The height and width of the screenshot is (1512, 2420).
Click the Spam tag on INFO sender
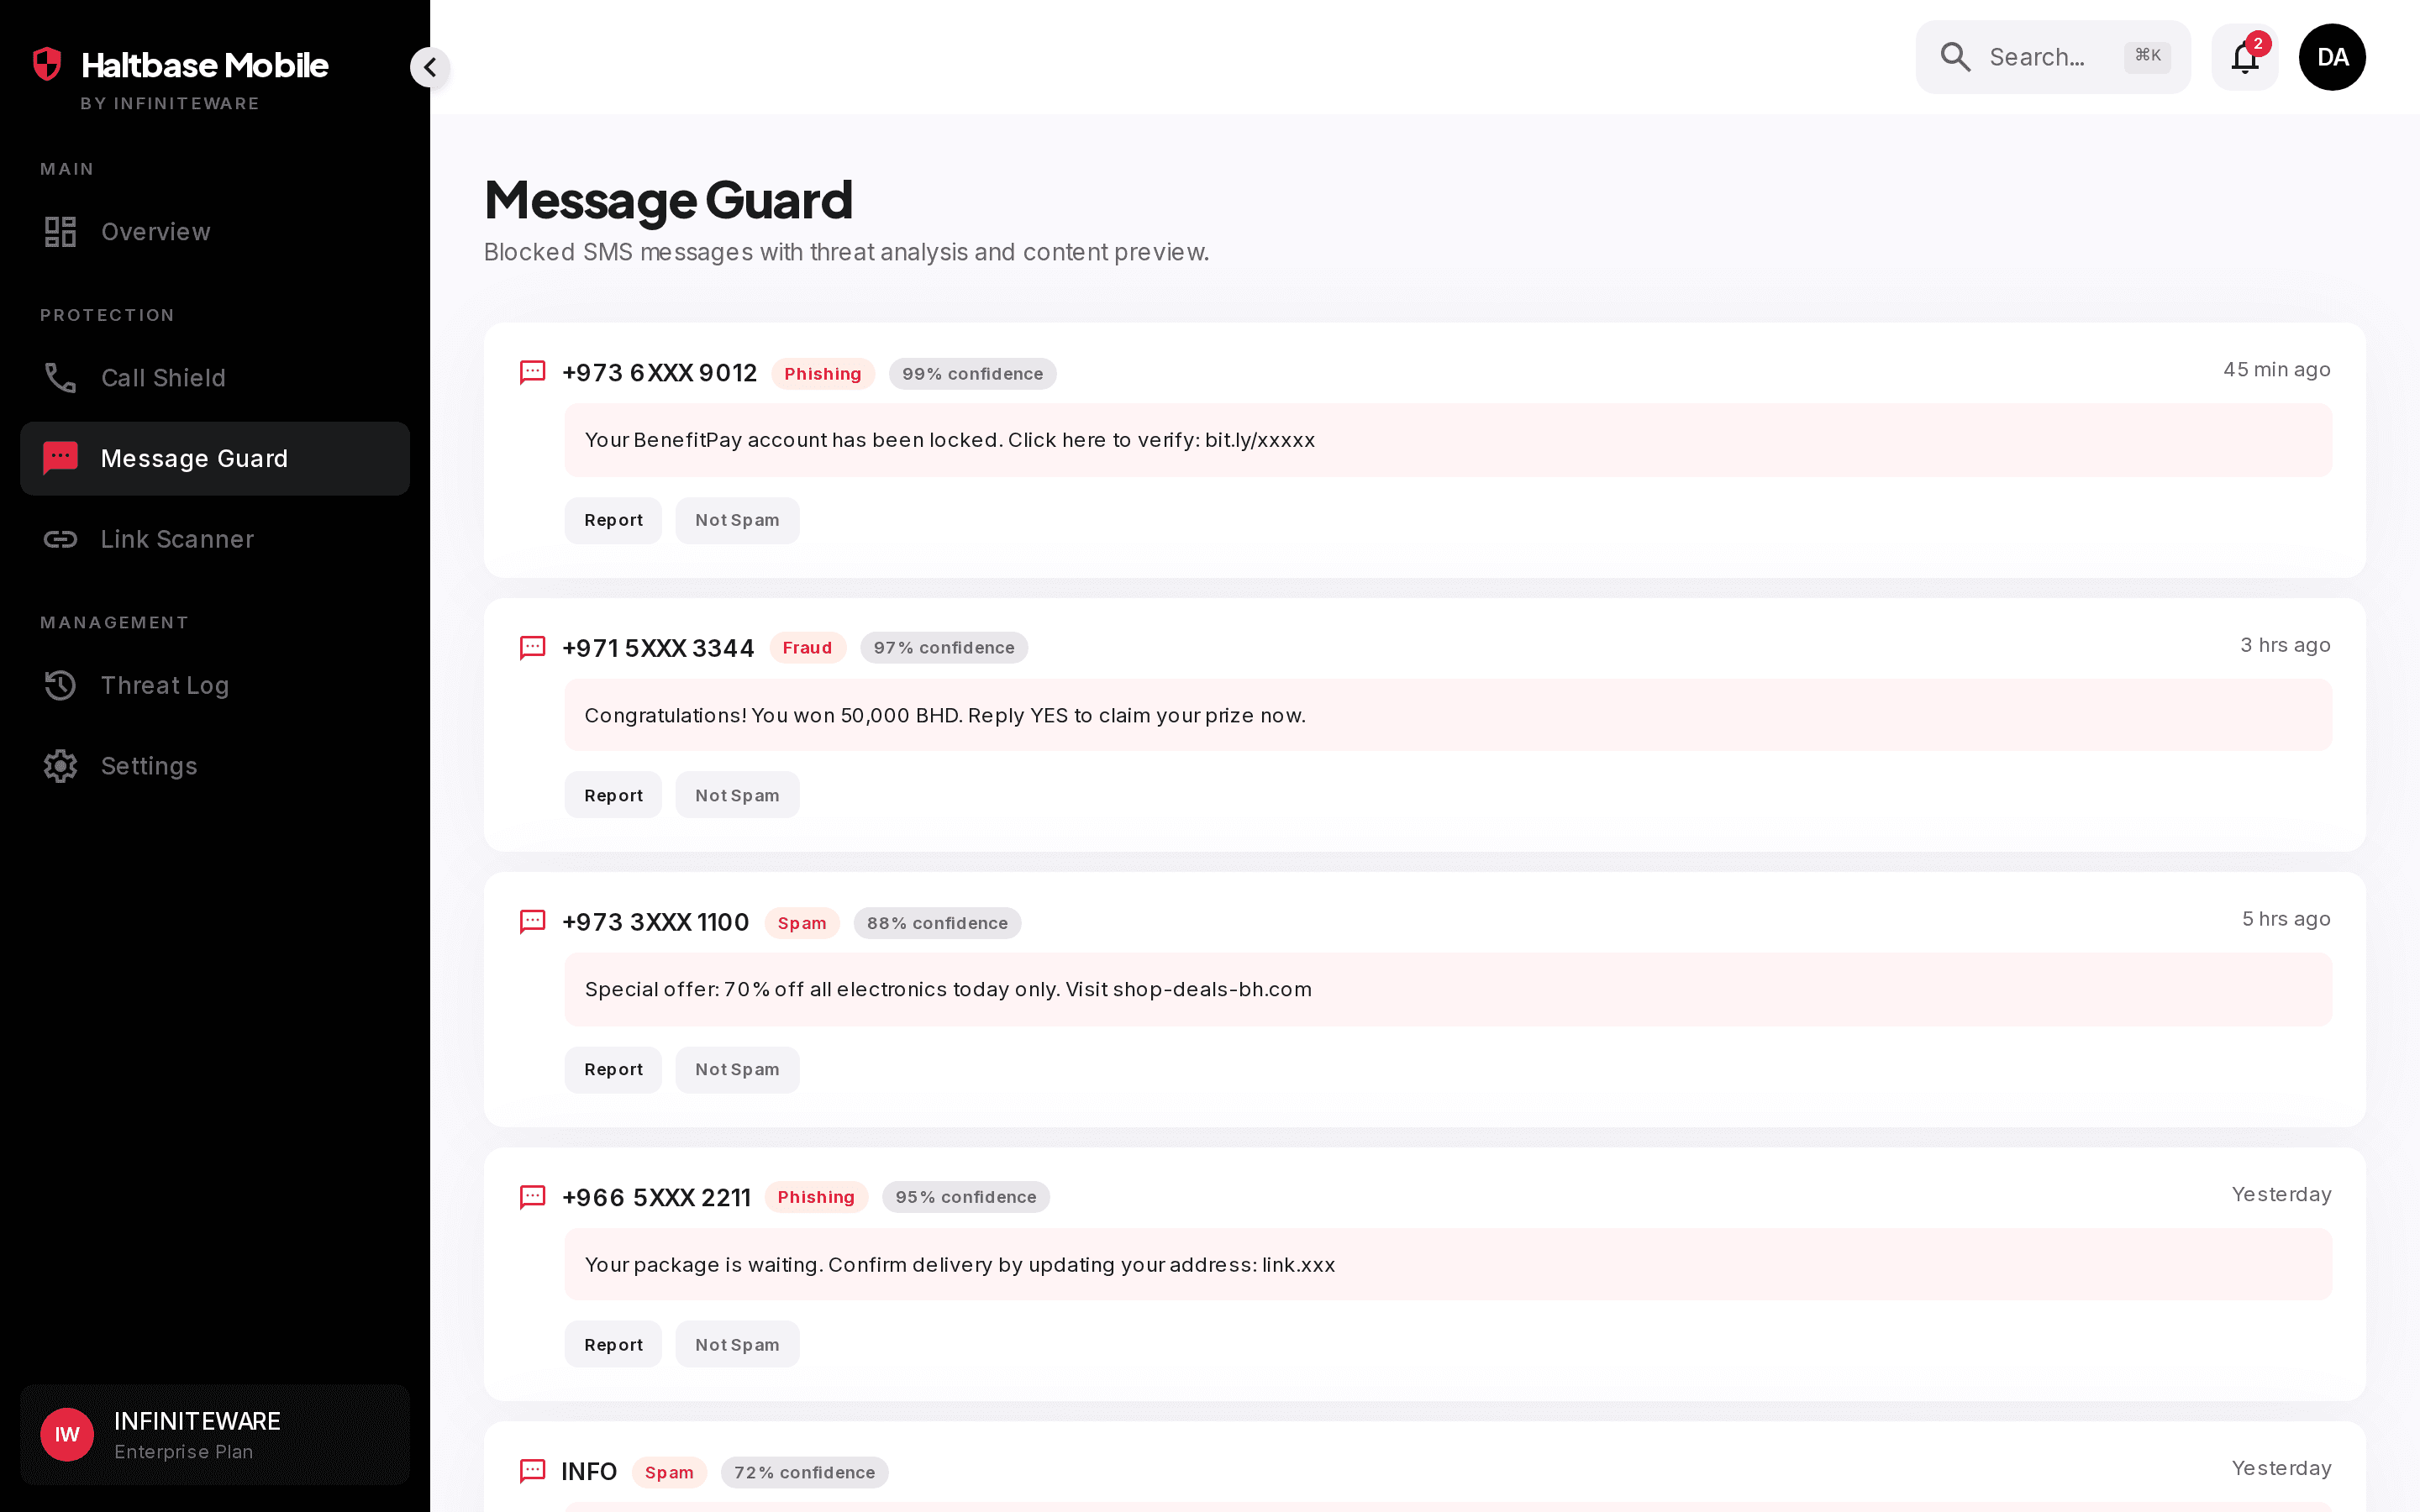pos(669,1472)
